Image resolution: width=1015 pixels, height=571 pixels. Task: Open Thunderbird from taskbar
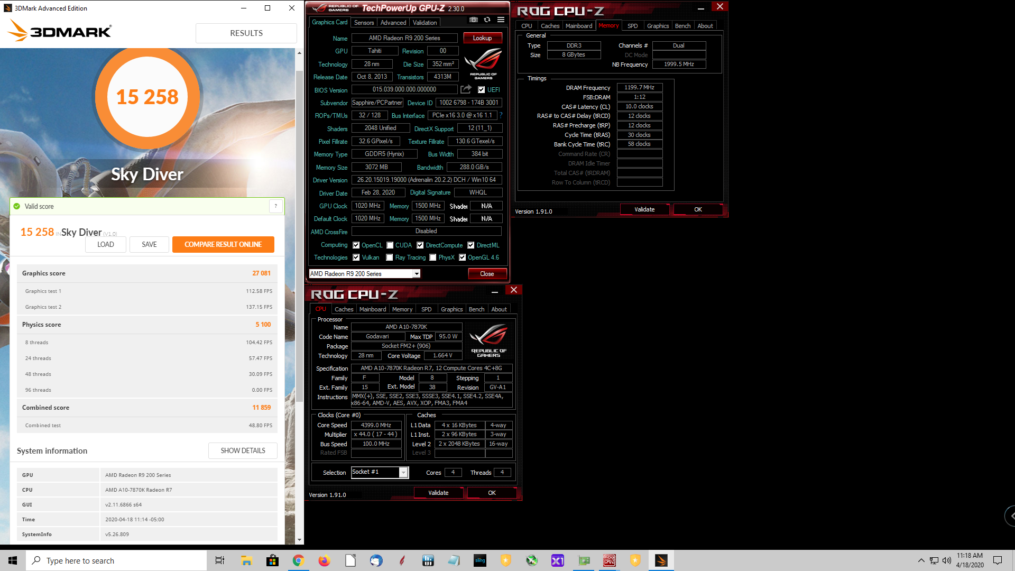376,560
